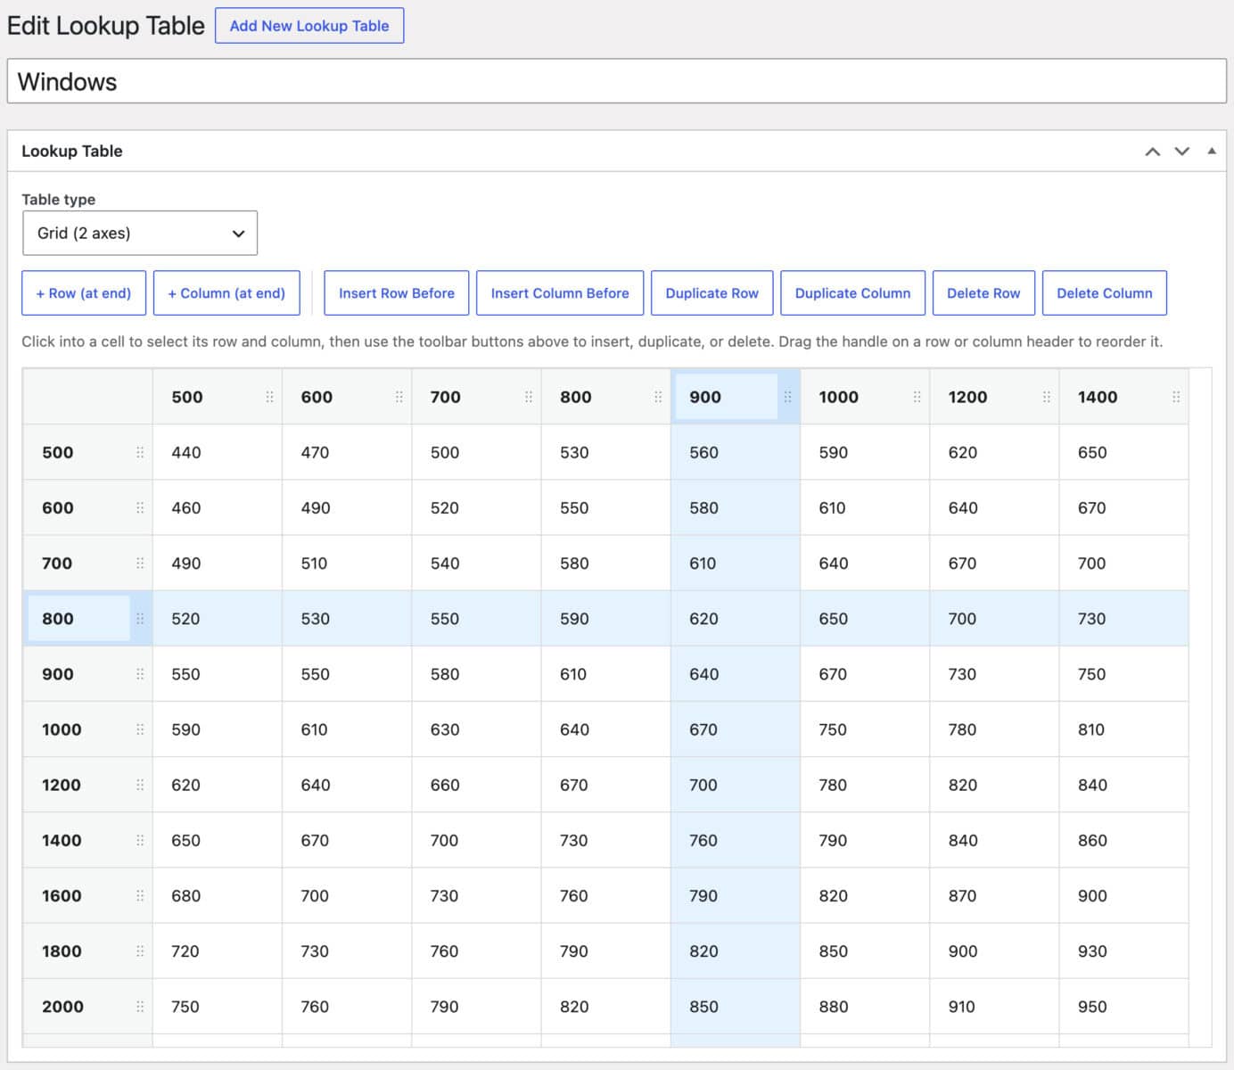Click drag handle of row 1800

click(x=140, y=951)
